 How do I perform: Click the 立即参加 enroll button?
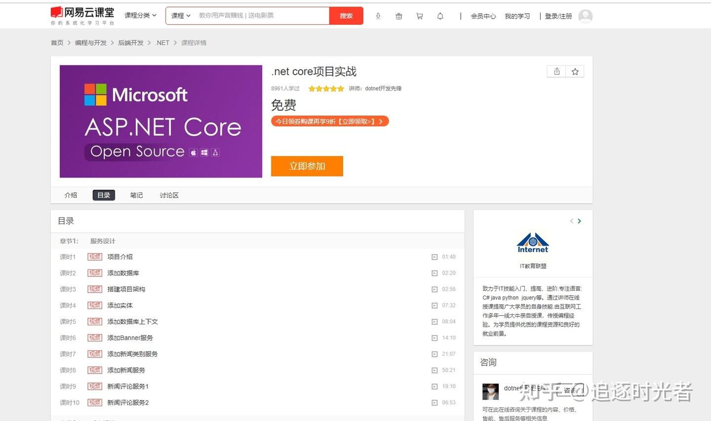coord(307,166)
